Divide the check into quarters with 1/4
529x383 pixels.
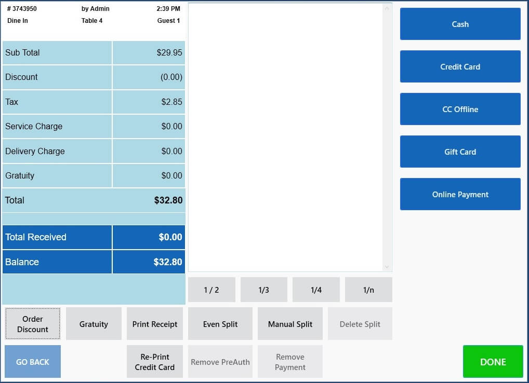316,289
